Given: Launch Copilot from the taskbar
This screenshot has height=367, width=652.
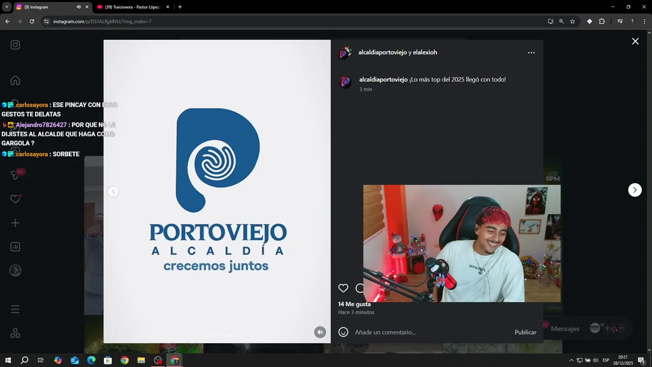Looking at the screenshot, I should point(58,360).
